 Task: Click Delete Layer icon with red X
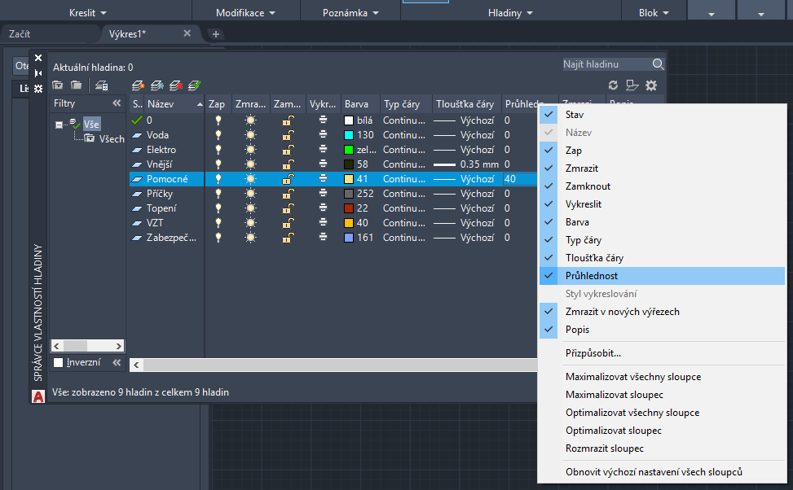point(175,85)
